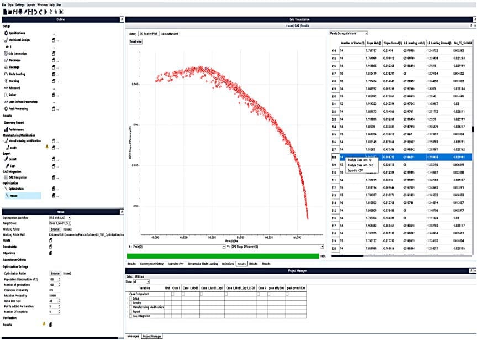Enable the Results checkbox for Case 1

coord(173,302)
